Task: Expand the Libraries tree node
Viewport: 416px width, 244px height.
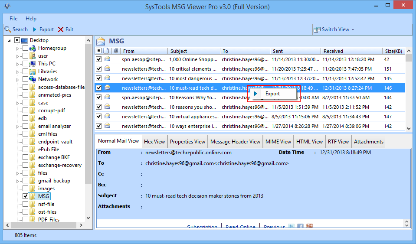Action: coord(17,72)
